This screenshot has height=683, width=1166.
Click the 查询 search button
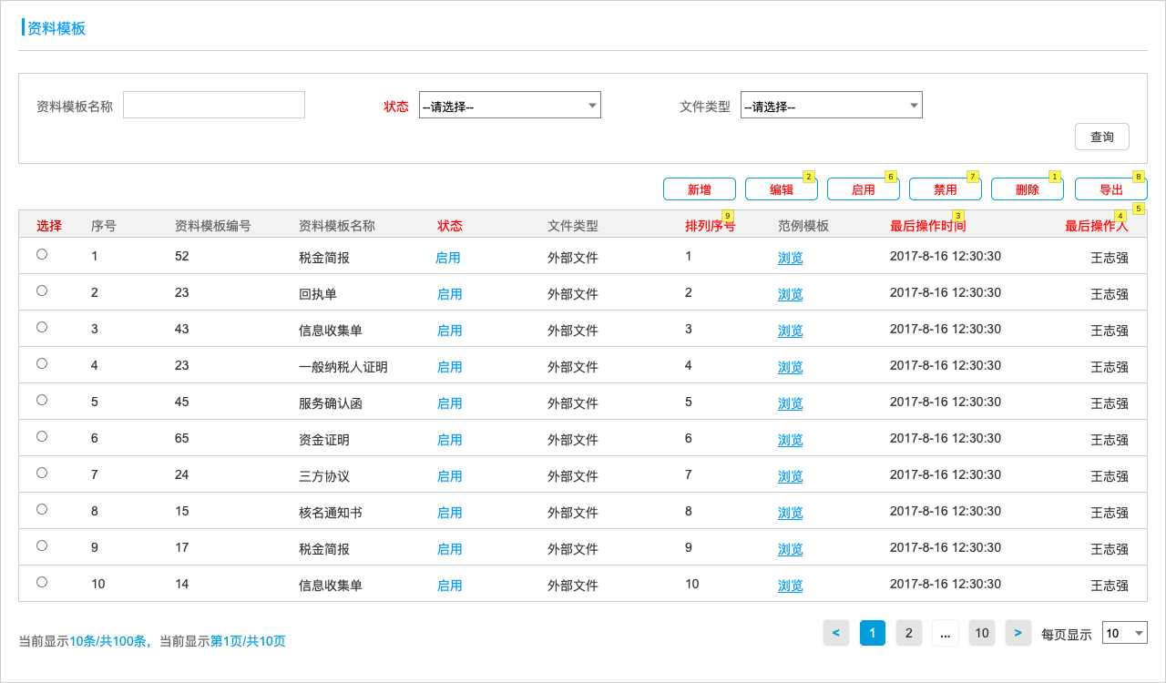coord(1101,137)
